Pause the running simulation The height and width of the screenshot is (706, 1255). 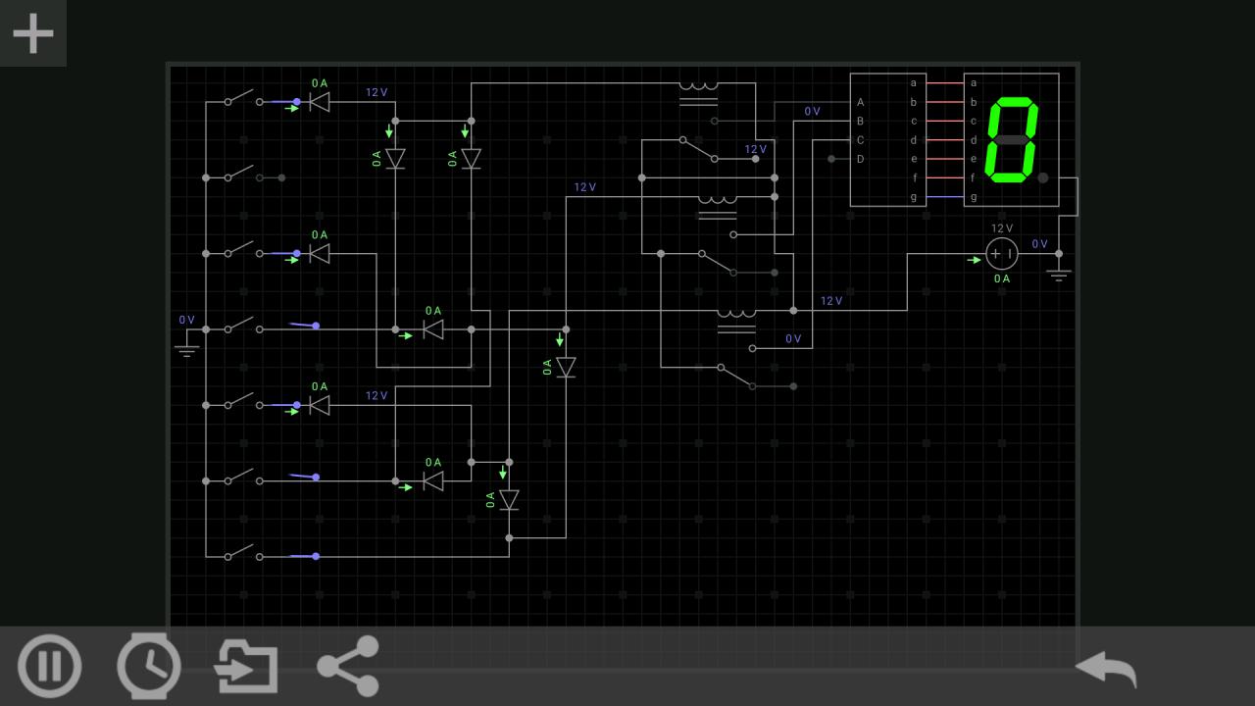(49, 666)
